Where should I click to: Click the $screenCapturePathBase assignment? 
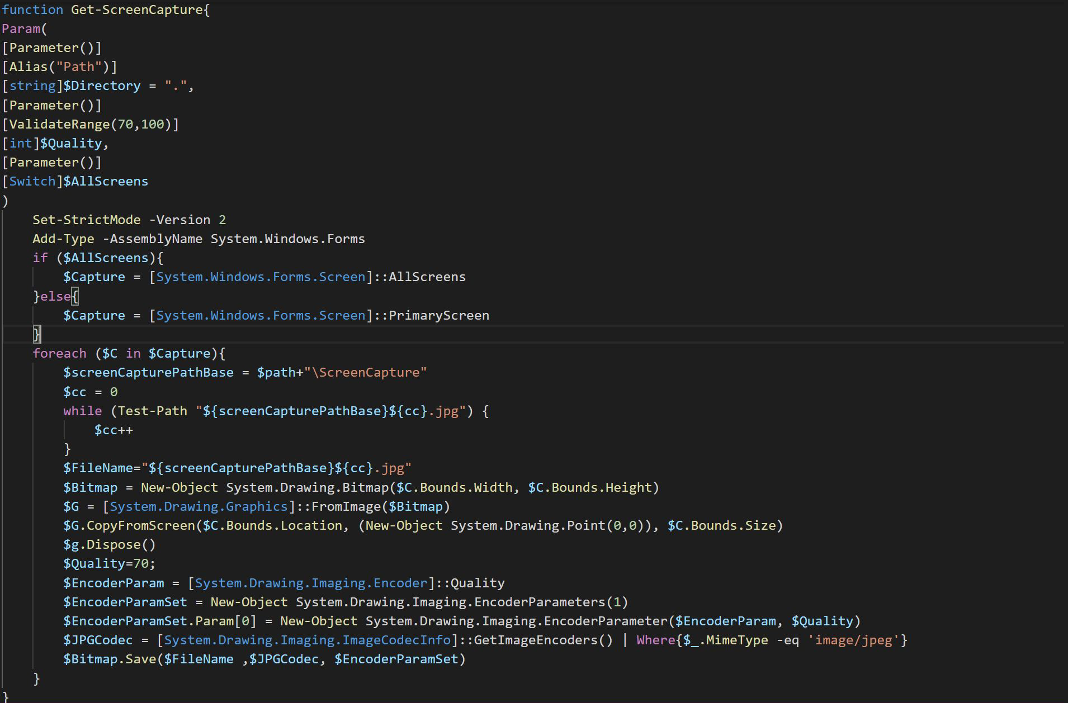pos(148,372)
